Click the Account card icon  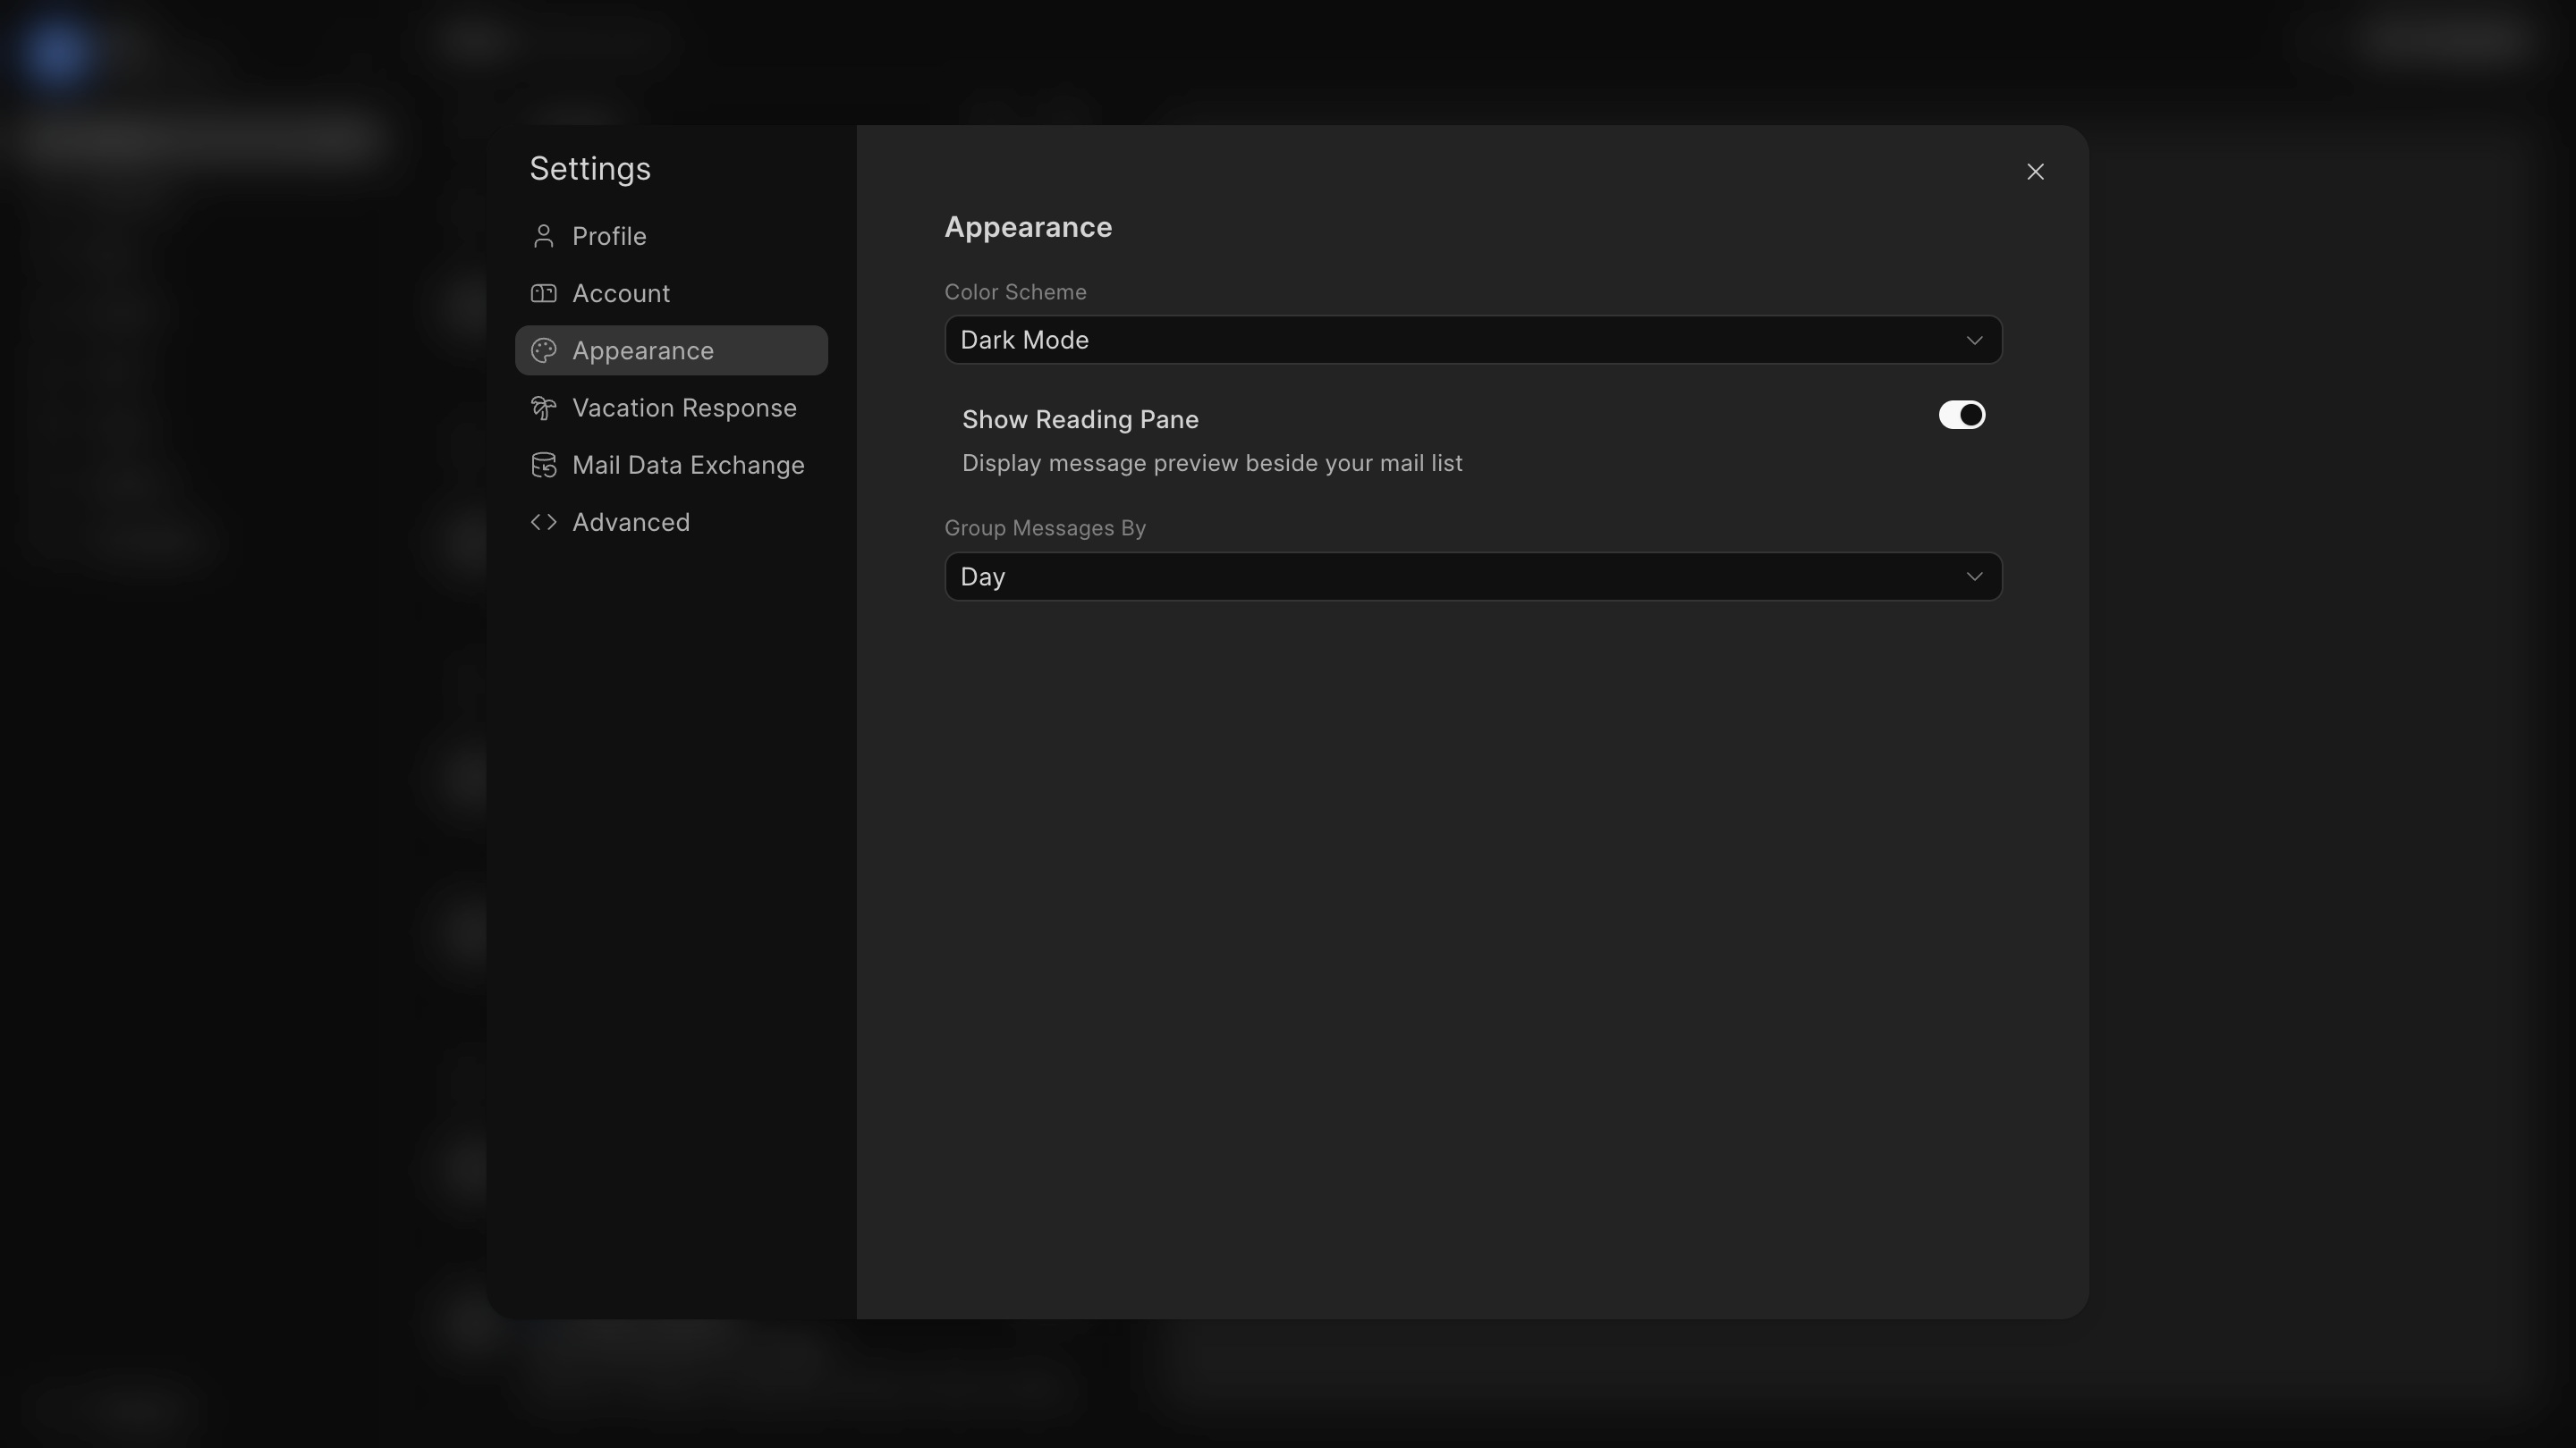[x=543, y=294]
